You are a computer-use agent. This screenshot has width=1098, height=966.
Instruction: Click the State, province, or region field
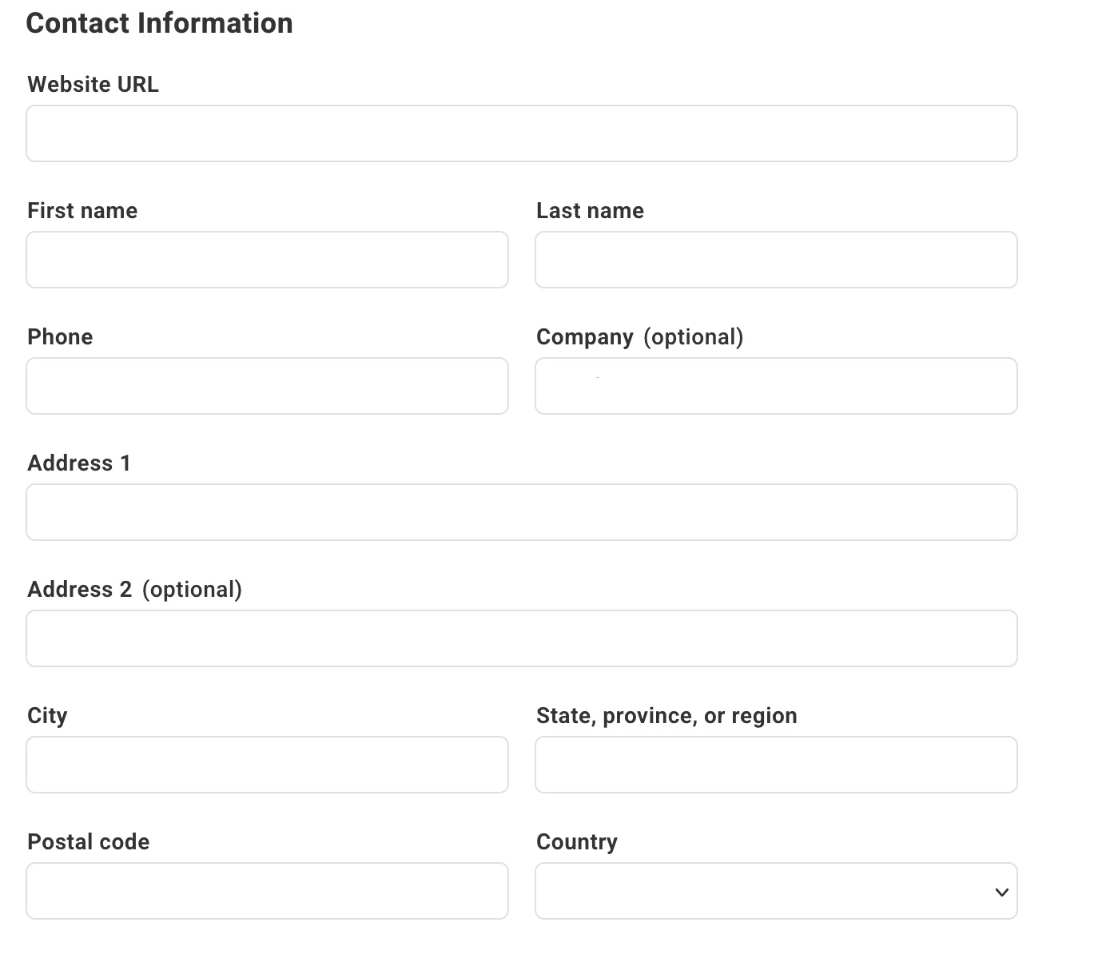[775, 765]
